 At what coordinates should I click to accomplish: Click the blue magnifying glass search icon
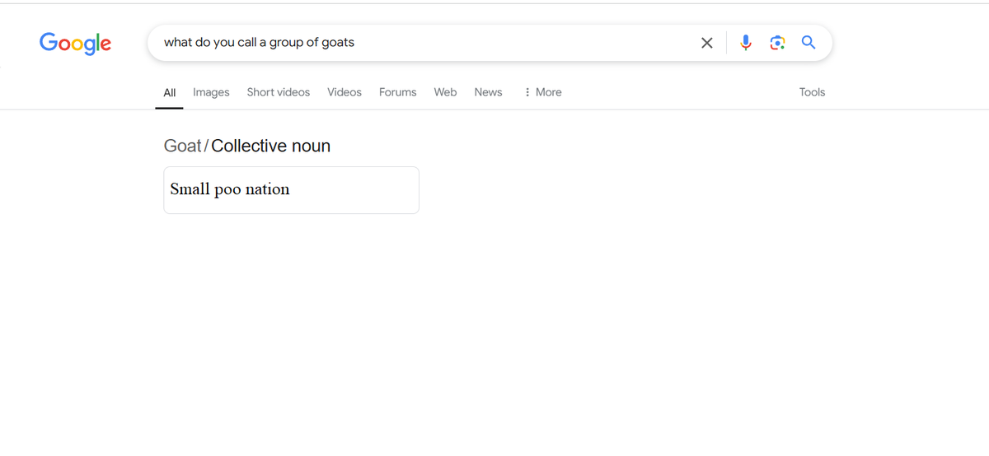pyautogui.click(x=809, y=43)
